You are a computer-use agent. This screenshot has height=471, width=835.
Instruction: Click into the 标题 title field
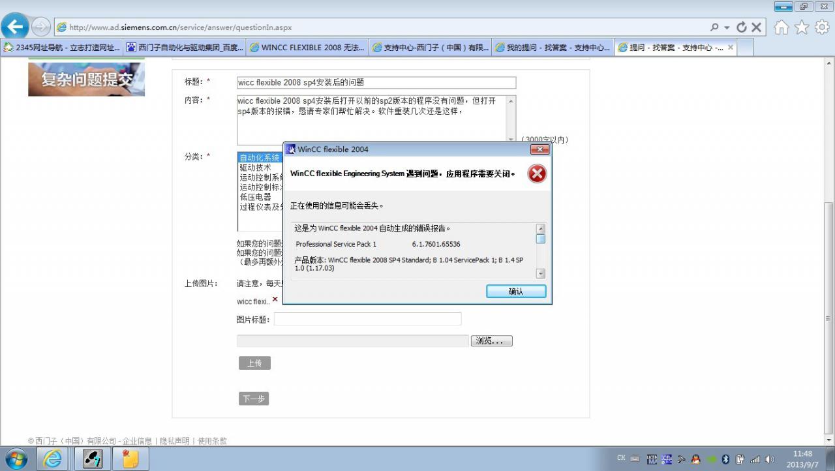pyautogui.click(x=376, y=83)
